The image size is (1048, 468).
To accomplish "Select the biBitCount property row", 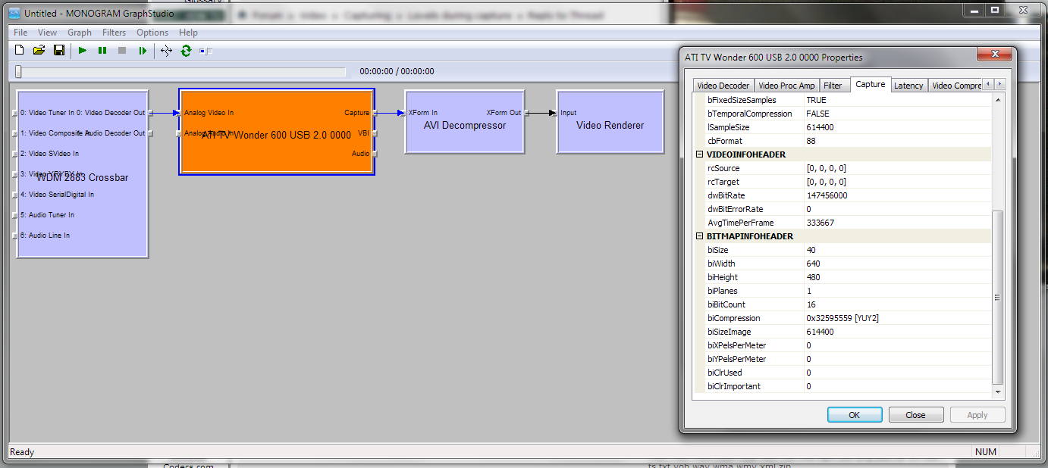I will [x=843, y=304].
